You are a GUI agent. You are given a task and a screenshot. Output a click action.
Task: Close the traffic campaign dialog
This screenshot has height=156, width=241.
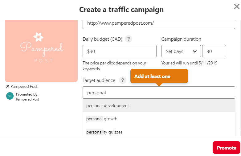236,7
